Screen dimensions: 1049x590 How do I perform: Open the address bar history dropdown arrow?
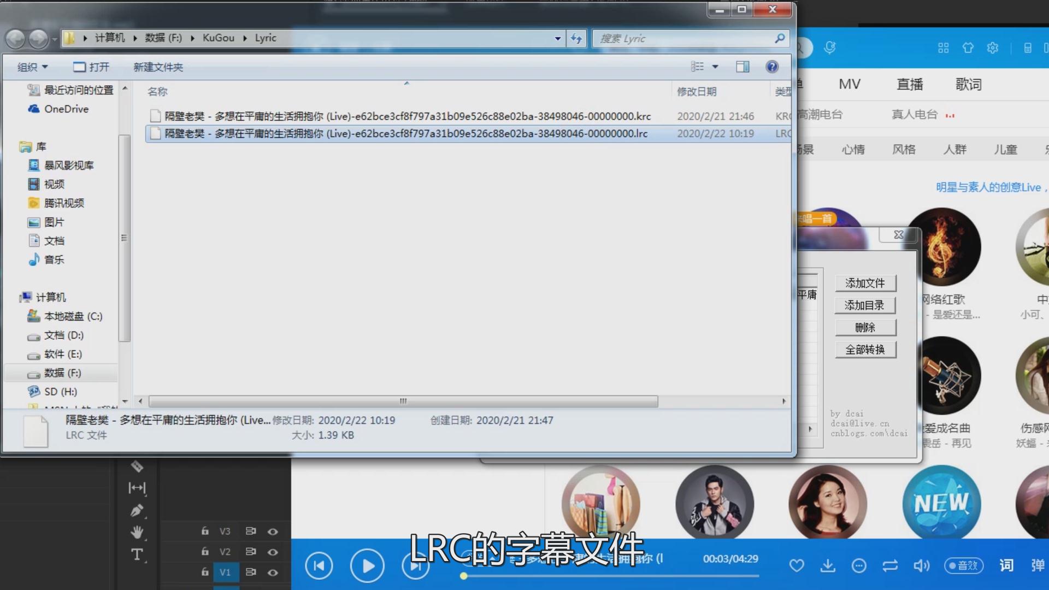[x=557, y=38]
